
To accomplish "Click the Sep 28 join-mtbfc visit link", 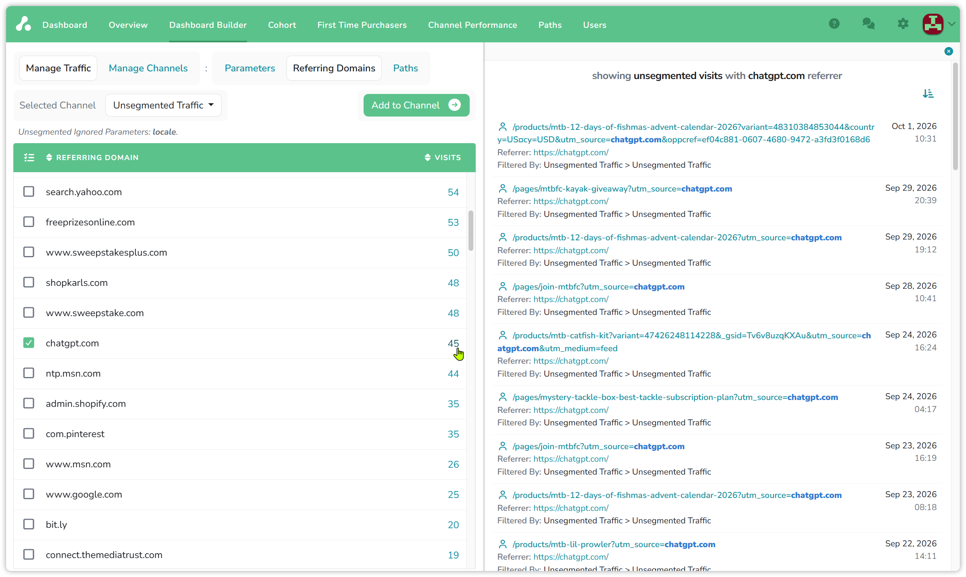I will pos(598,287).
